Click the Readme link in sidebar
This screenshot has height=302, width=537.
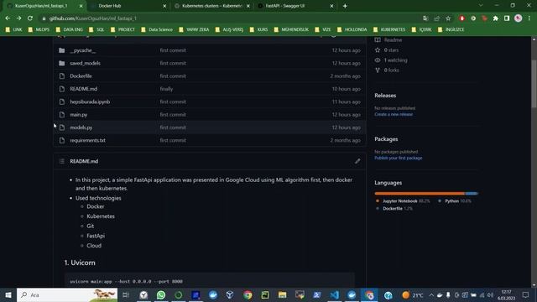coord(393,40)
